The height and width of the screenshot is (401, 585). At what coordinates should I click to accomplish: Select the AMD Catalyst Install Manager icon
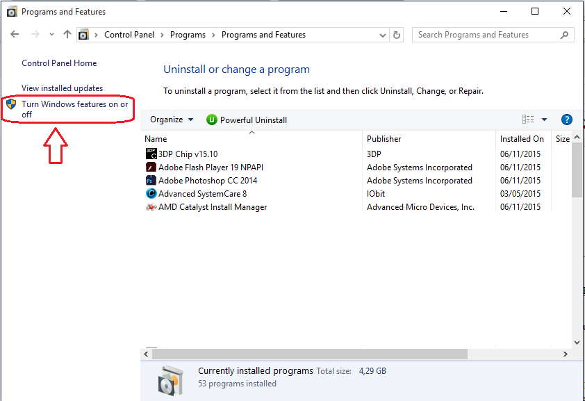tap(151, 206)
